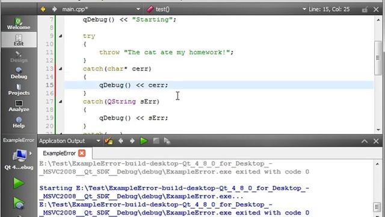Click the "The cat ate my homework!" string
The height and width of the screenshot is (217, 385).
tap(177, 52)
